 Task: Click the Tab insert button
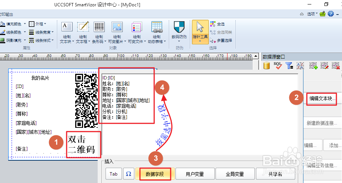coord(114,174)
